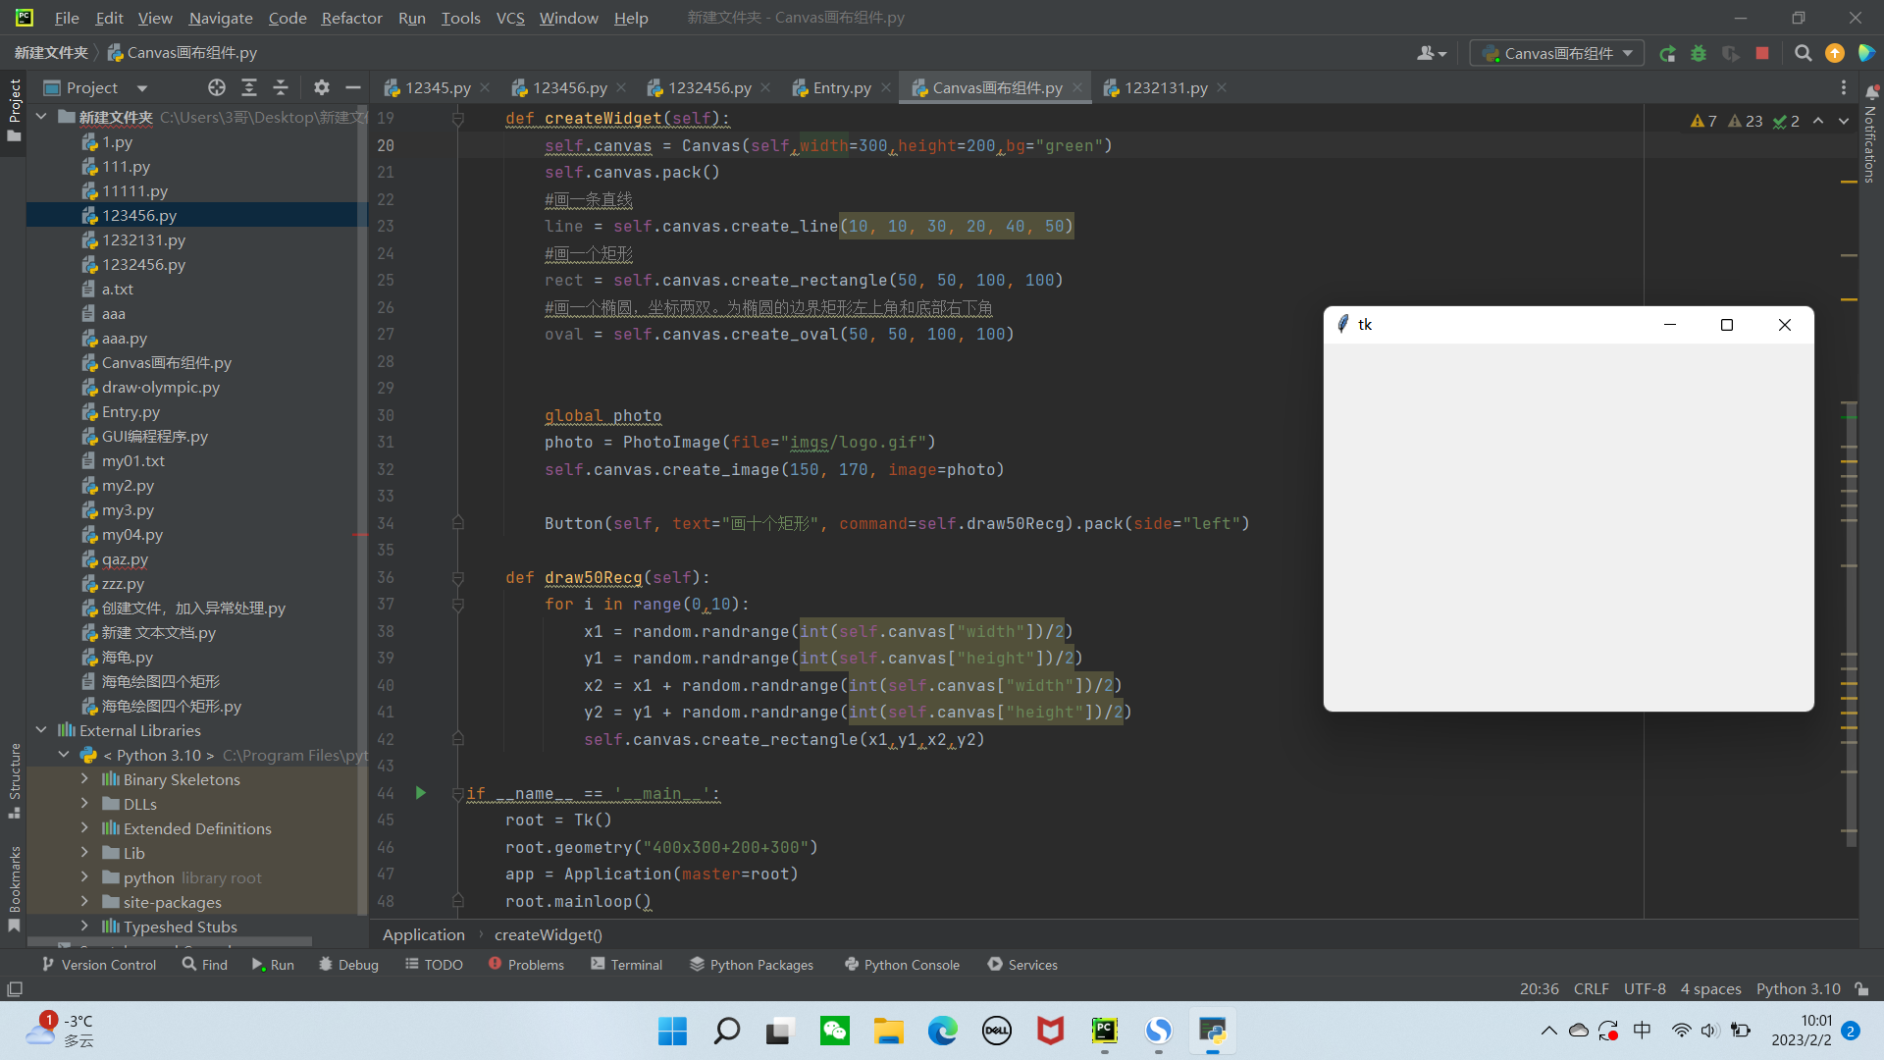Open the Find tool window
The width and height of the screenshot is (1884, 1060).
pos(205,965)
